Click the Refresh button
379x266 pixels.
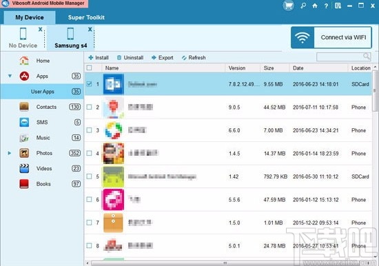194,58
